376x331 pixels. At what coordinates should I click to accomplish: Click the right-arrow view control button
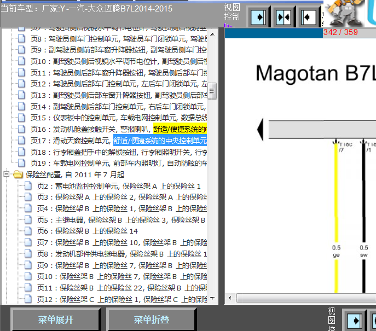tap(258, 18)
